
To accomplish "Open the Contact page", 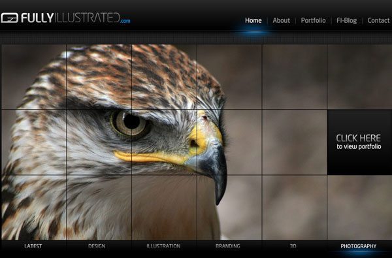I will click(x=378, y=20).
